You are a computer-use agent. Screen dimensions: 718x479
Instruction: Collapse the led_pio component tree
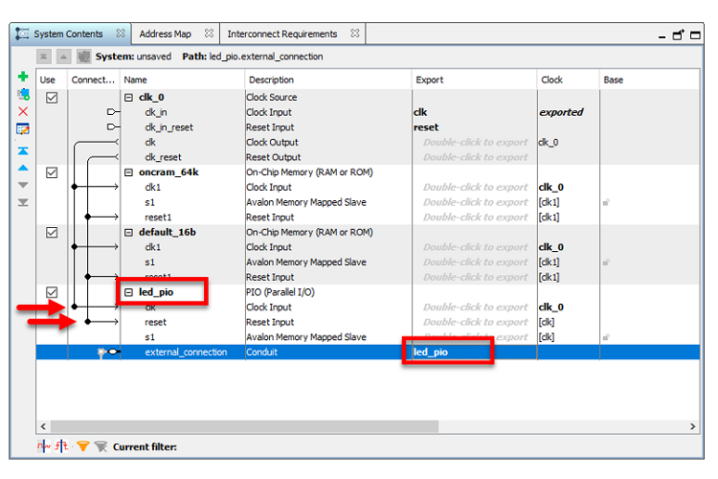pos(128,292)
